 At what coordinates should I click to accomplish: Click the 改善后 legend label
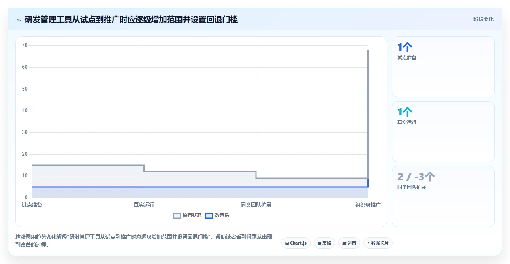click(222, 215)
